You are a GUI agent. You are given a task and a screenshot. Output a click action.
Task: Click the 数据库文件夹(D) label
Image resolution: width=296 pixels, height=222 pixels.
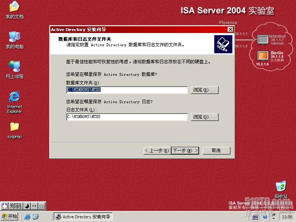[84, 83]
